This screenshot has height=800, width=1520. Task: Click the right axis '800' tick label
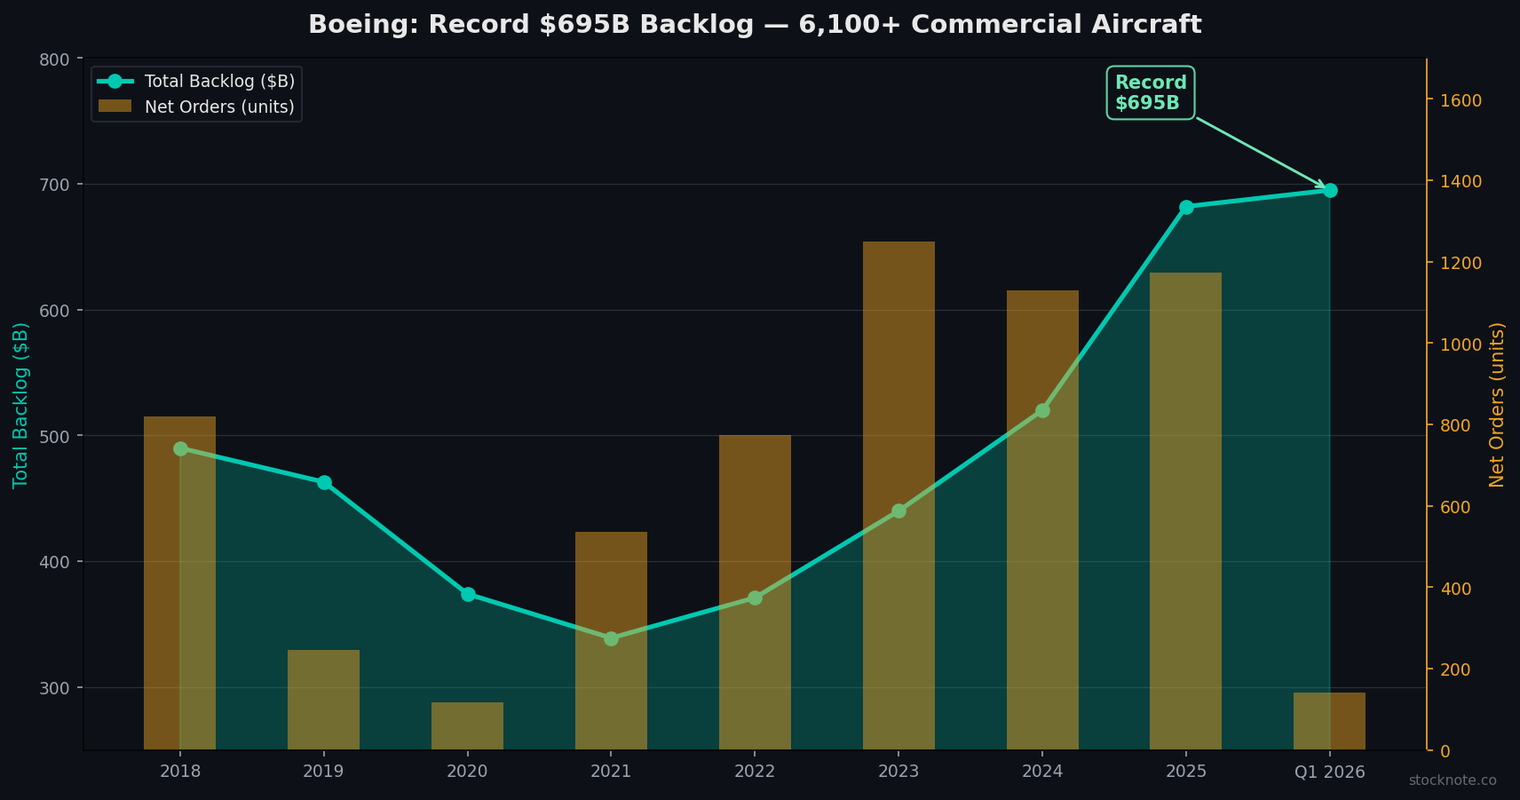(x=1456, y=425)
